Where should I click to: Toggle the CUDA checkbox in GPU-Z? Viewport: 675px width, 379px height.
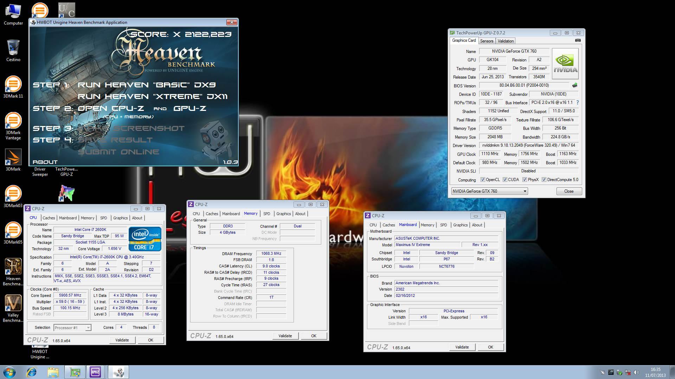click(505, 180)
